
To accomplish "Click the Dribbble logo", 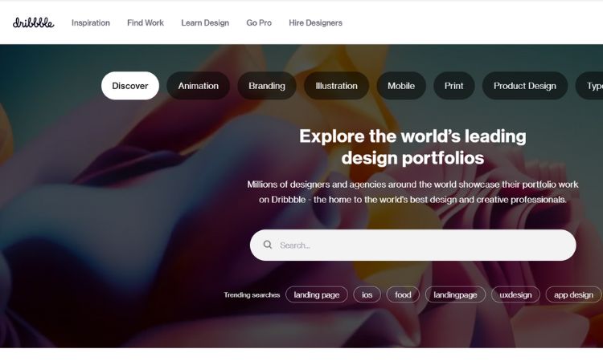I will click(34, 22).
